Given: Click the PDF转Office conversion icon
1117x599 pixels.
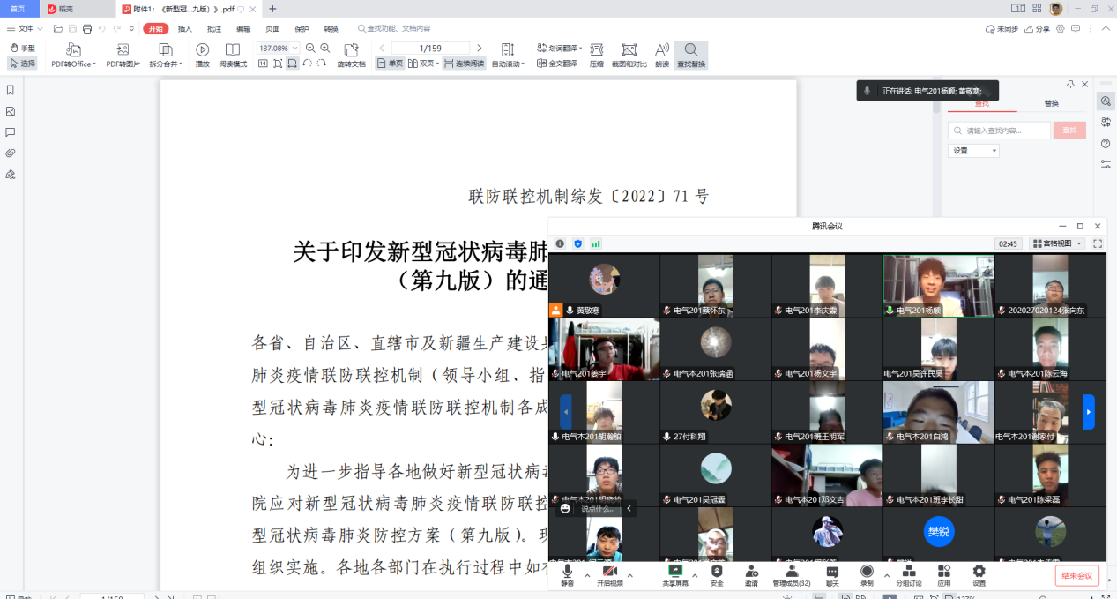Looking at the screenshot, I should click(73, 49).
